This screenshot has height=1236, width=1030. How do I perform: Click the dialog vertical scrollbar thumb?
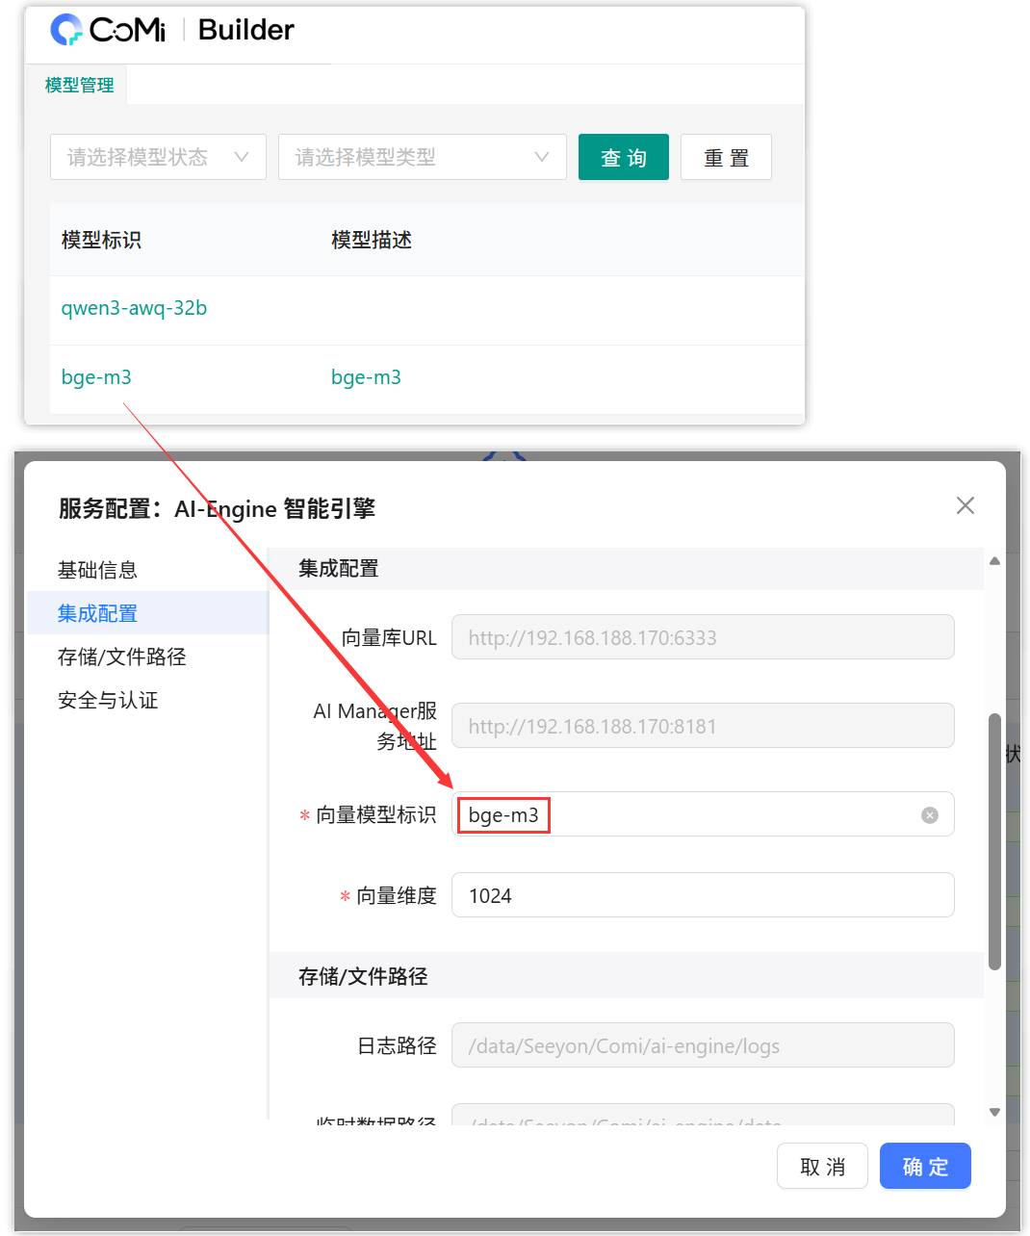pos(994,842)
